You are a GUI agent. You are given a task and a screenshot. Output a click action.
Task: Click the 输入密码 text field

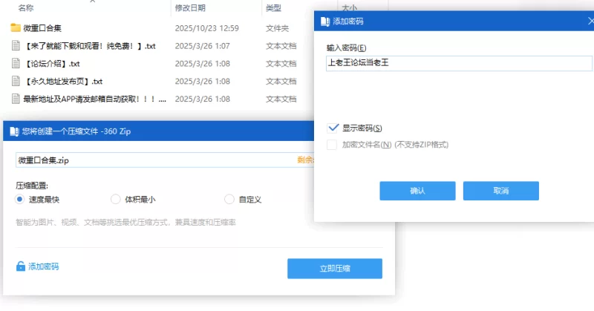click(x=457, y=64)
